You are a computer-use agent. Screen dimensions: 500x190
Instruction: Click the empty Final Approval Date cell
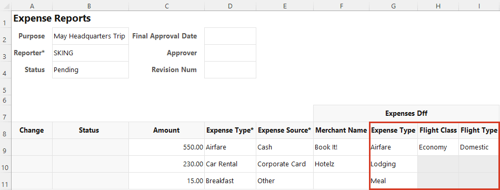tap(230, 36)
